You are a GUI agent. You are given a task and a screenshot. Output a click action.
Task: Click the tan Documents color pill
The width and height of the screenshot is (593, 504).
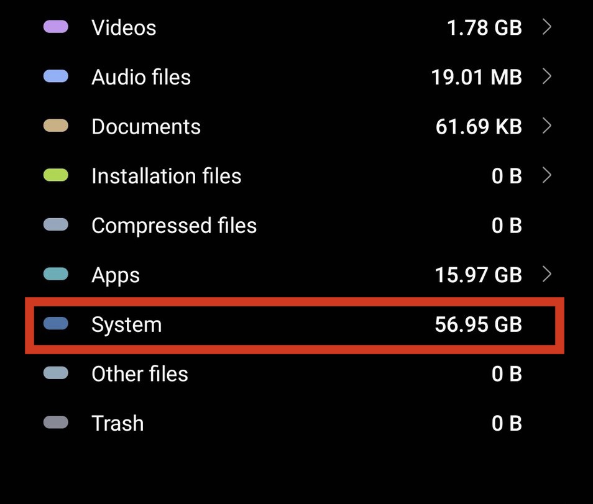pyautogui.click(x=56, y=126)
